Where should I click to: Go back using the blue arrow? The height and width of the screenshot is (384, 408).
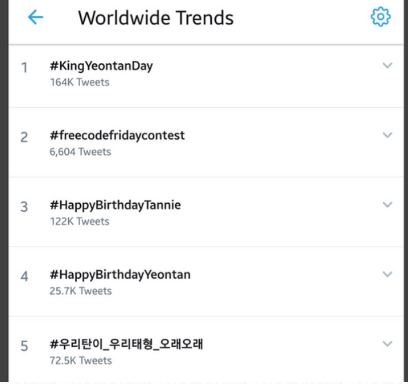[x=35, y=17]
